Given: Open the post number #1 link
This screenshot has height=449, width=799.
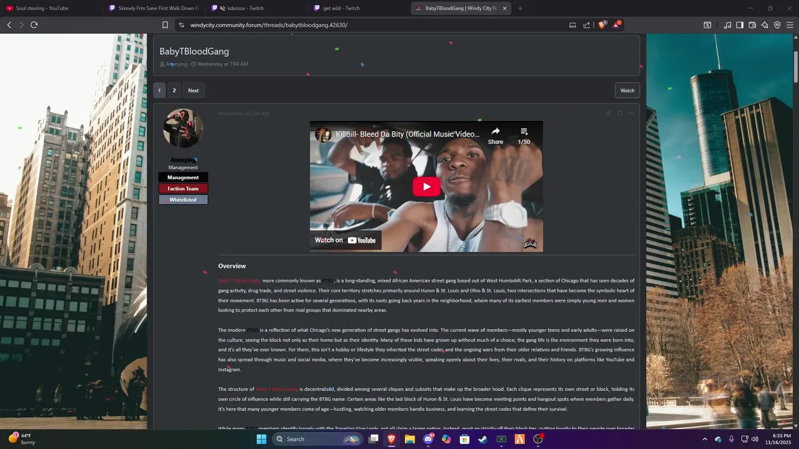Looking at the screenshot, I should pos(632,113).
